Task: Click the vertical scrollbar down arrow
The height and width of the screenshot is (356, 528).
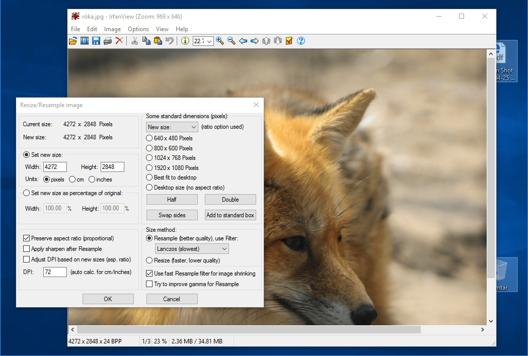Action: coord(491,321)
